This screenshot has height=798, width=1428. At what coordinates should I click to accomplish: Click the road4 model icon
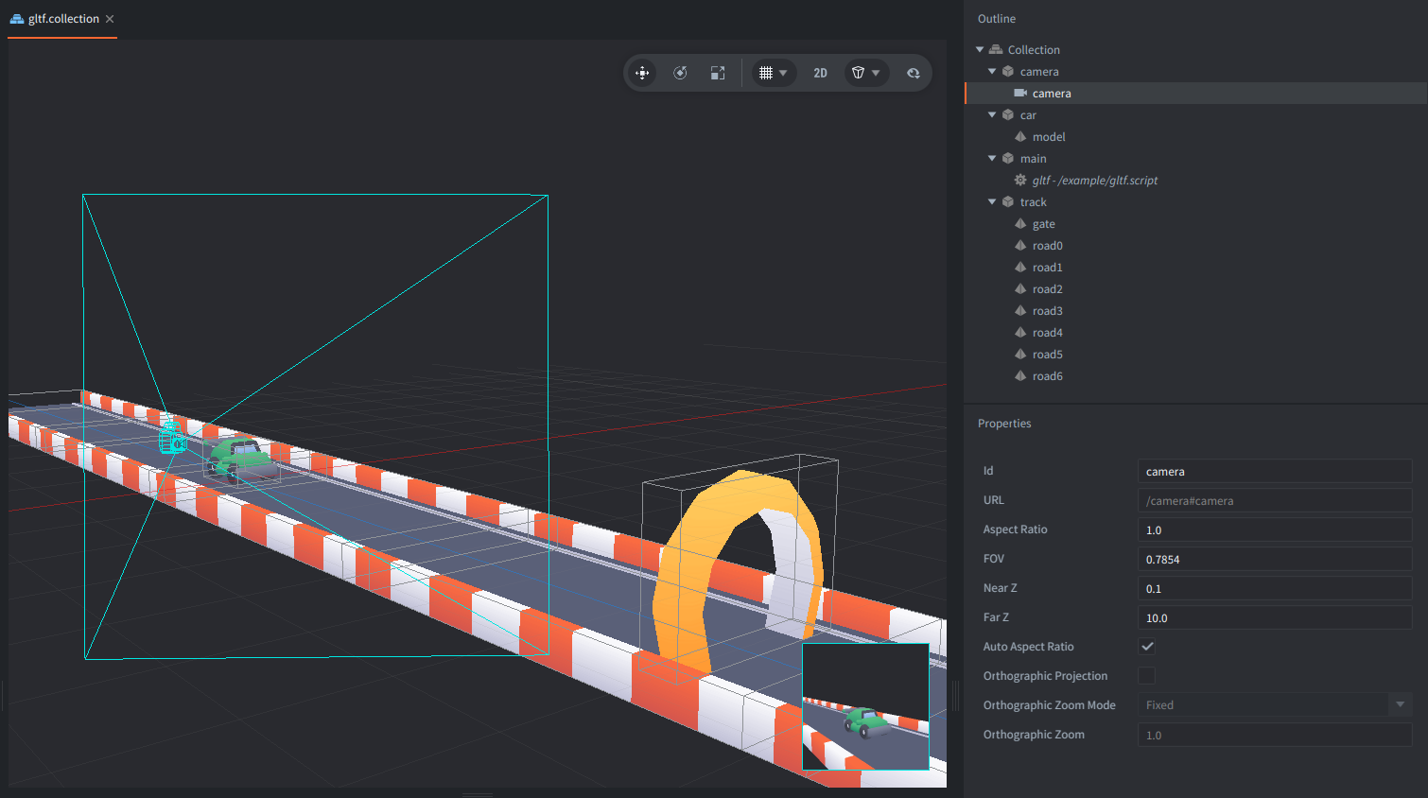[1020, 333]
